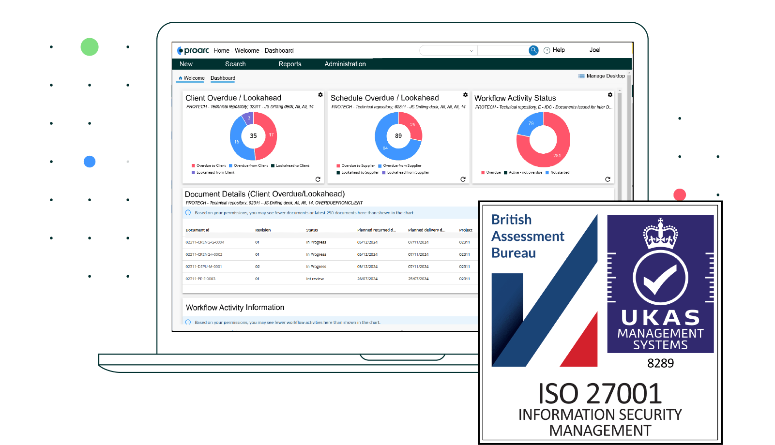Open the Administration menu
The width and height of the screenshot is (775, 445).
[345, 64]
